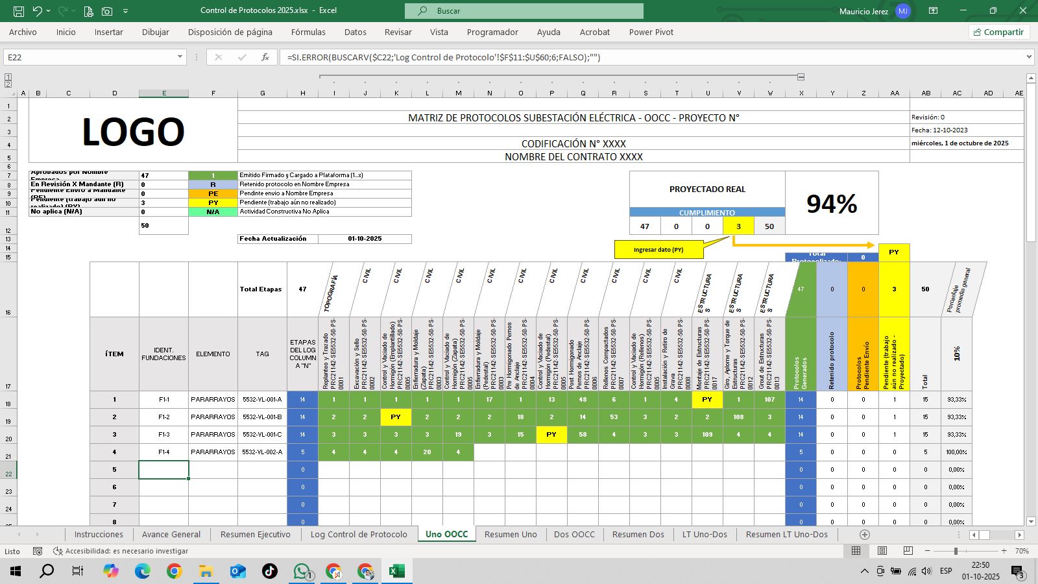
Task: Open the Name Box dropdown arrow
Action: tap(180, 57)
